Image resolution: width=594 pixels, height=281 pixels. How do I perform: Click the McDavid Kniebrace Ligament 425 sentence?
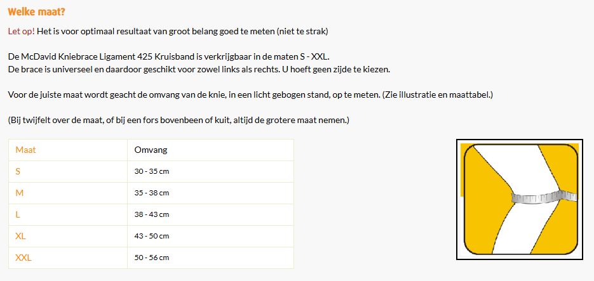169,57
